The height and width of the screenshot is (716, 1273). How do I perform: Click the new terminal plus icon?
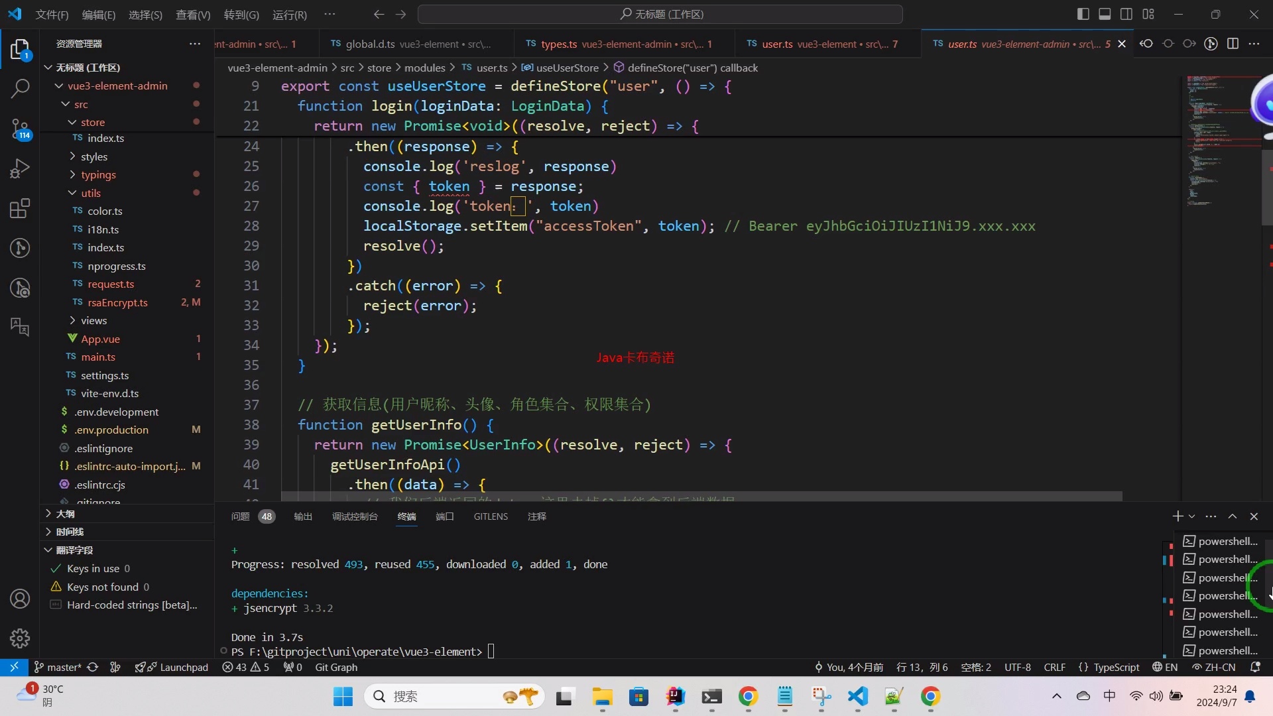1177,516
